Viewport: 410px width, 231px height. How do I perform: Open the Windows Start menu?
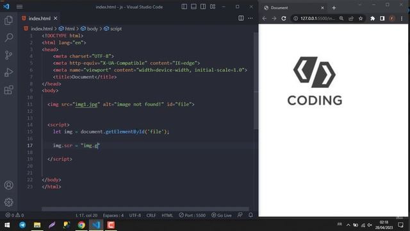click(x=7, y=225)
